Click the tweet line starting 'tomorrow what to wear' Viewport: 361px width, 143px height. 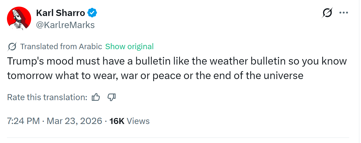(155, 75)
